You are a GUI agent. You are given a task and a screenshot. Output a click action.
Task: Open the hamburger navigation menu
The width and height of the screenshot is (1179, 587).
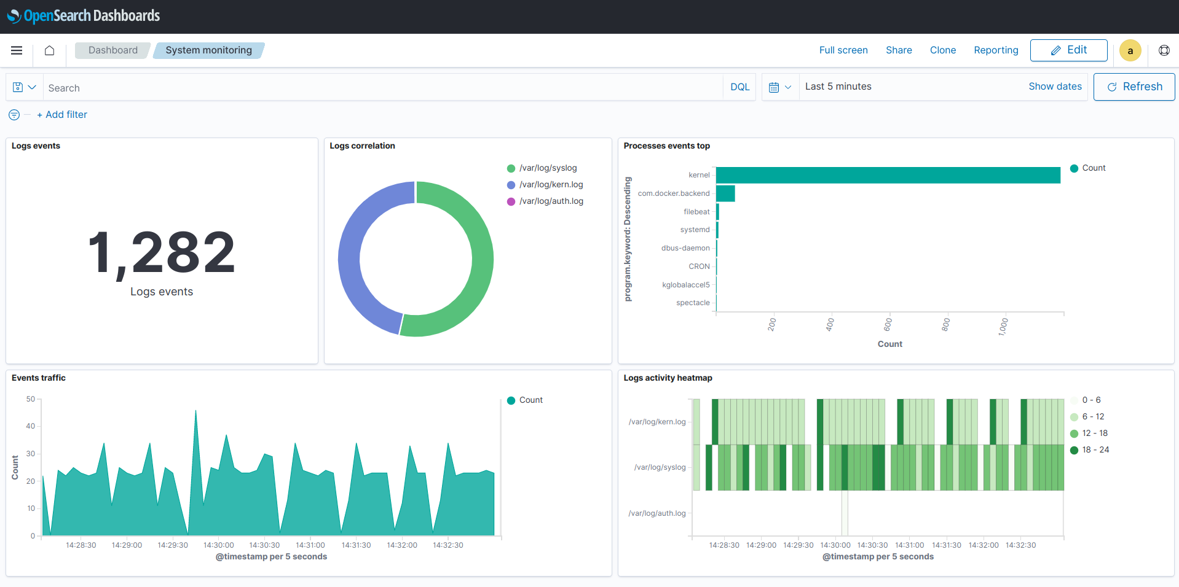[17, 50]
